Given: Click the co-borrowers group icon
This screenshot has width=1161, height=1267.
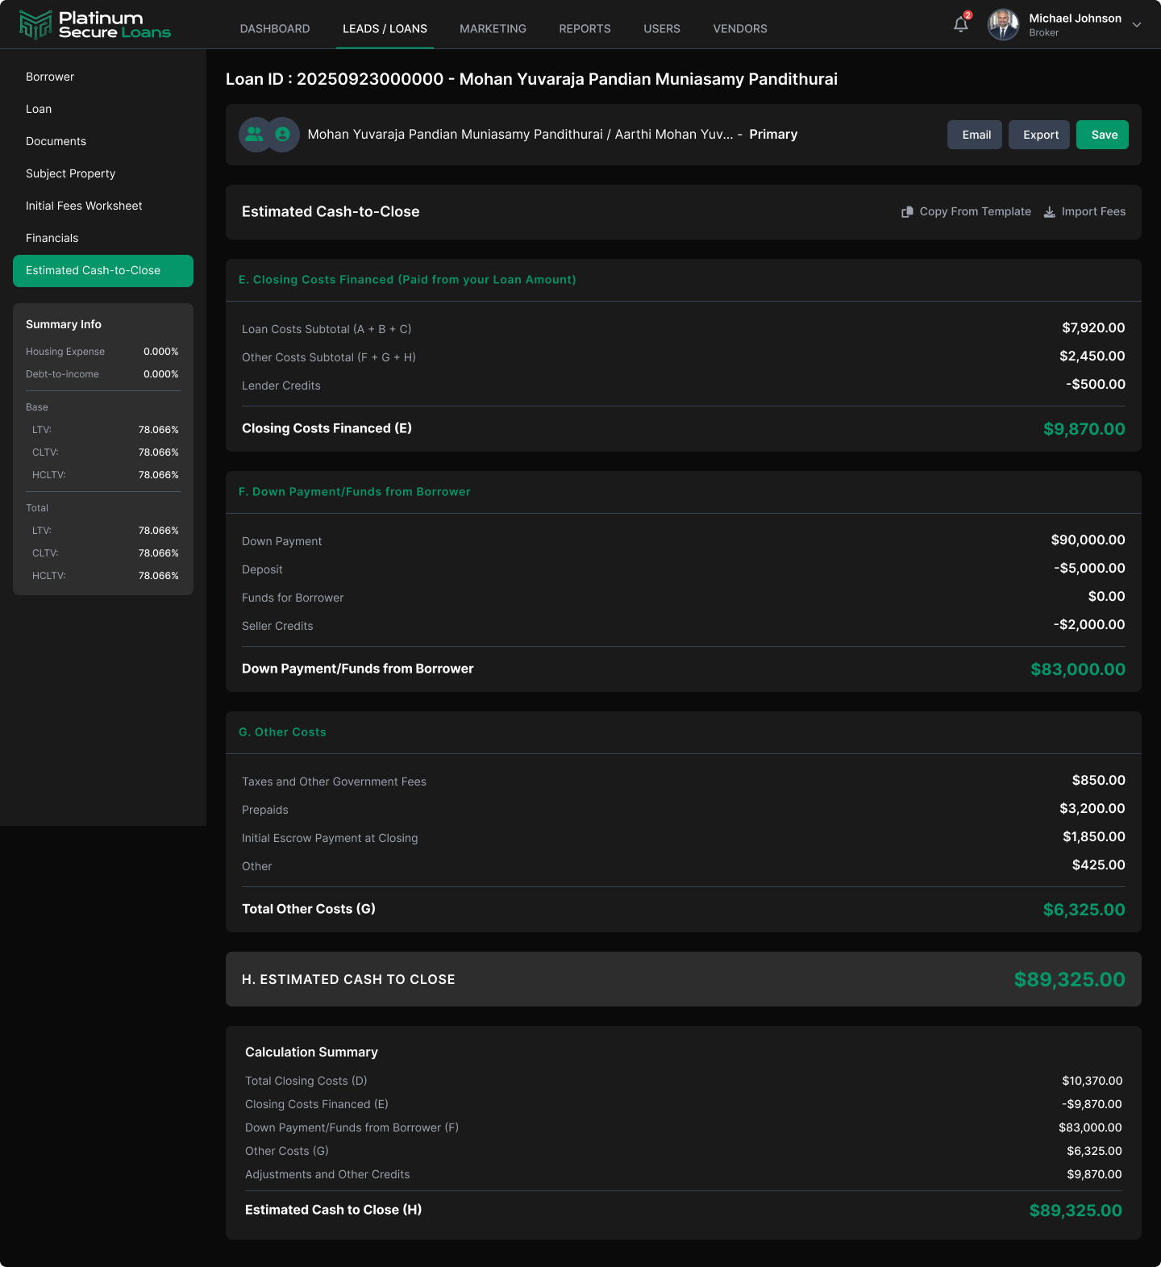Looking at the screenshot, I should pos(255,135).
